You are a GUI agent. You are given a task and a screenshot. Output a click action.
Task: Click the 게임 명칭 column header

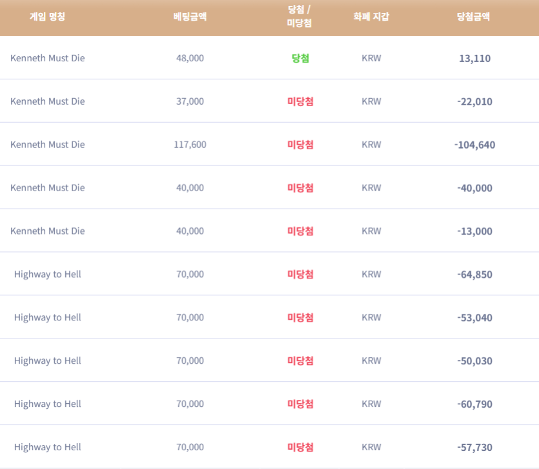pos(47,17)
